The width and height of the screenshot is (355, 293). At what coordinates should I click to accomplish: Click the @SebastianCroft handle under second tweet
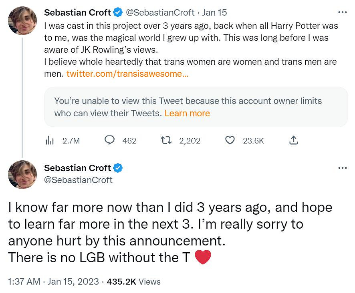pyautogui.click(x=78, y=180)
